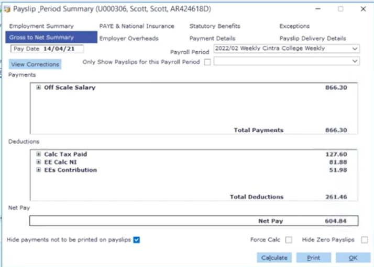Click the Total Deductions label
The height and width of the screenshot is (267, 374).
coord(257,197)
